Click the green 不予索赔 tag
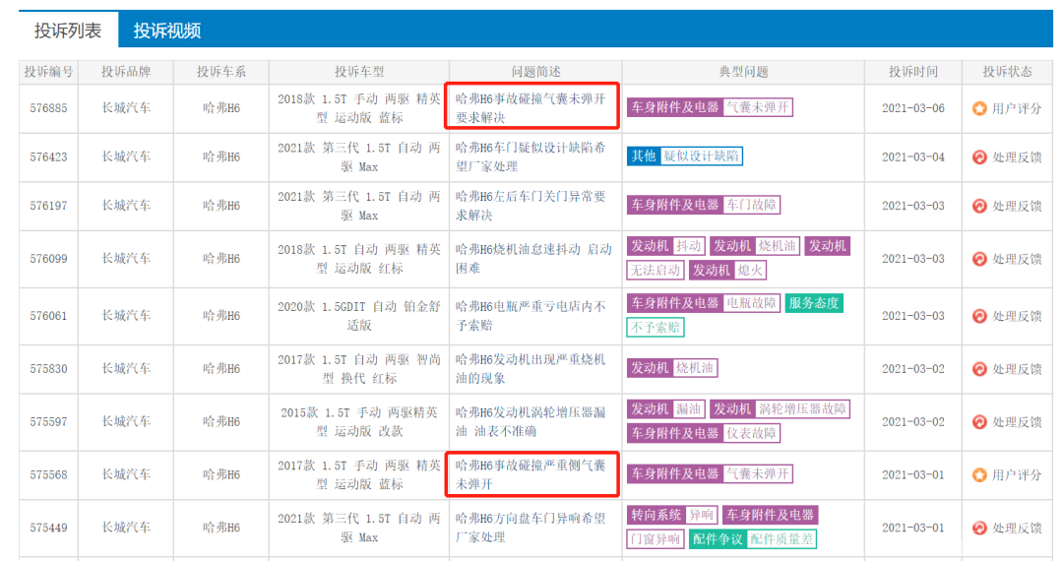 click(656, 327)
